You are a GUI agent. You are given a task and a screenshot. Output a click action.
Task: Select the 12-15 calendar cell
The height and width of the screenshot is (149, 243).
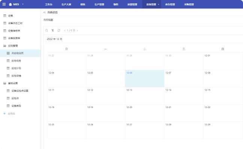click(x=223, y=96)
